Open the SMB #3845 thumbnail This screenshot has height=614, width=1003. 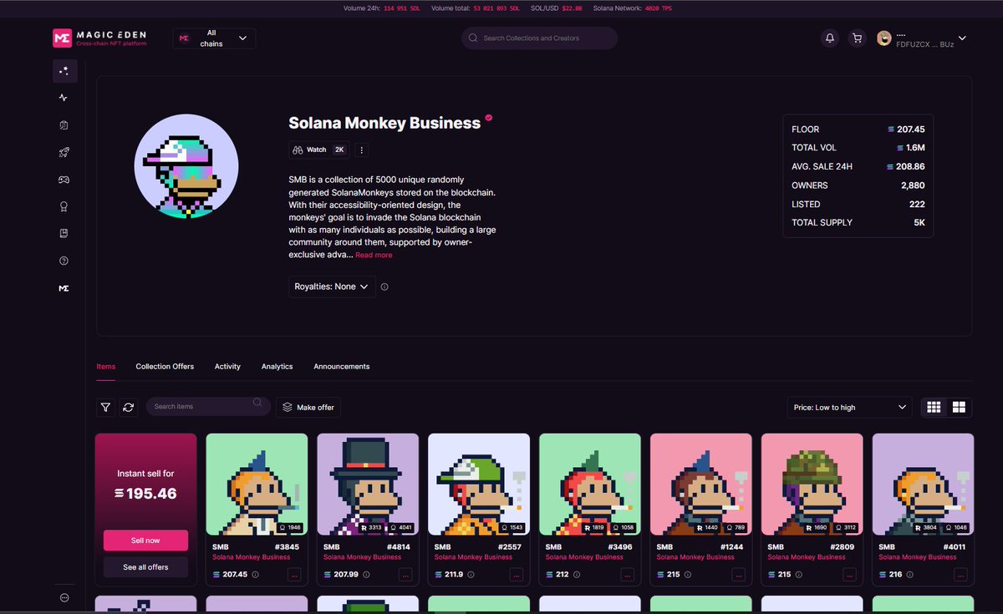pyautogui.click(x=257, y=485)
